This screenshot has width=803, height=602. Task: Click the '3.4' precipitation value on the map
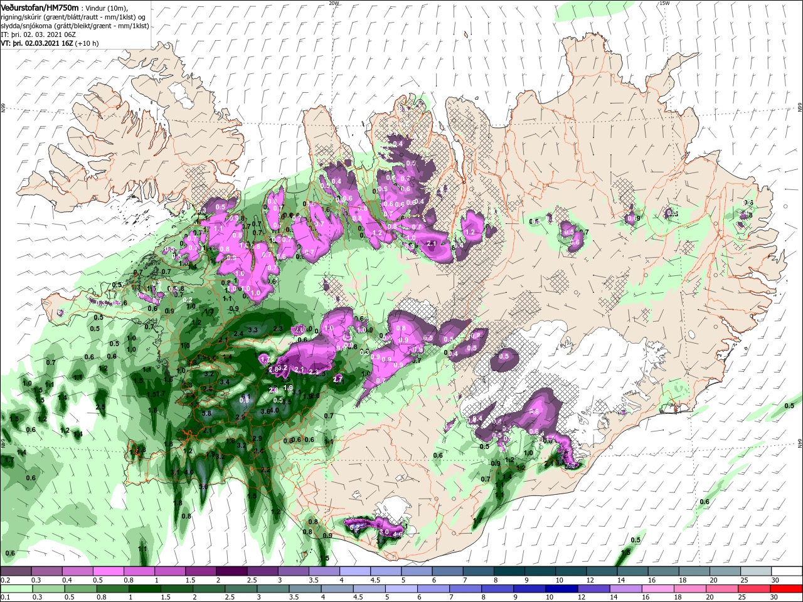(225, 381)
